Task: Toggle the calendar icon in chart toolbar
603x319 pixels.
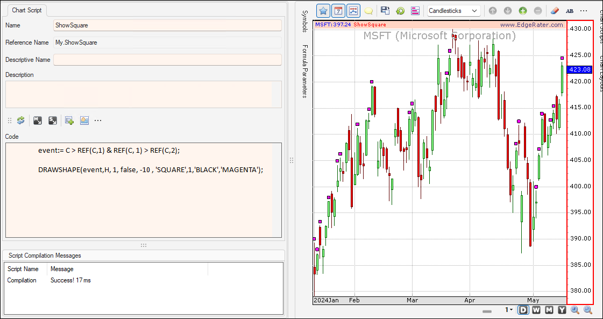Action: tap(338, 11)
